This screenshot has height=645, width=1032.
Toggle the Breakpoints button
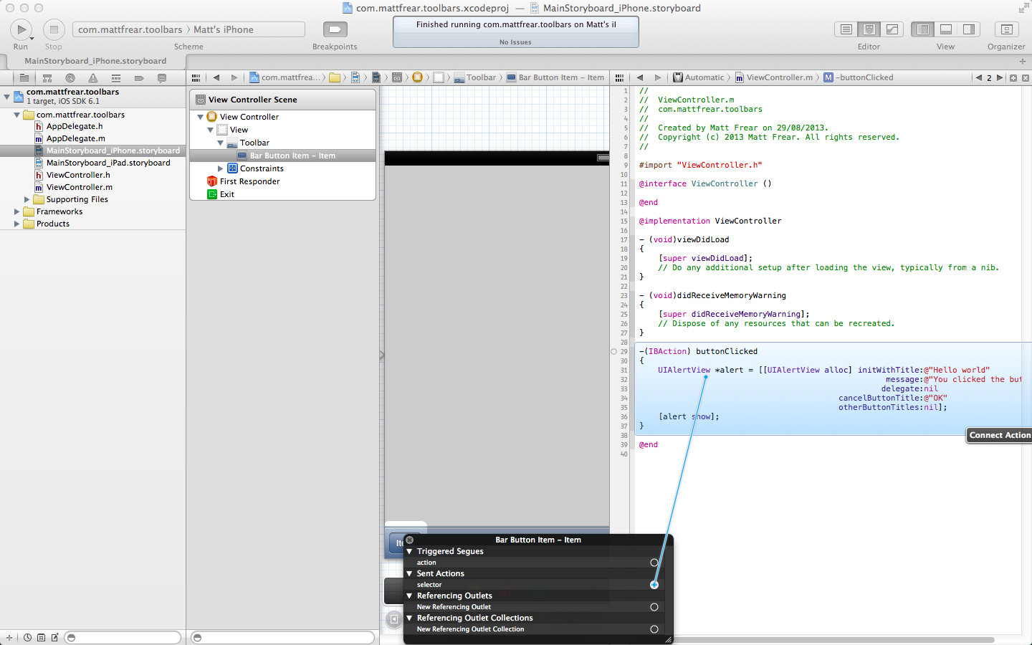[x=335, y=29]
